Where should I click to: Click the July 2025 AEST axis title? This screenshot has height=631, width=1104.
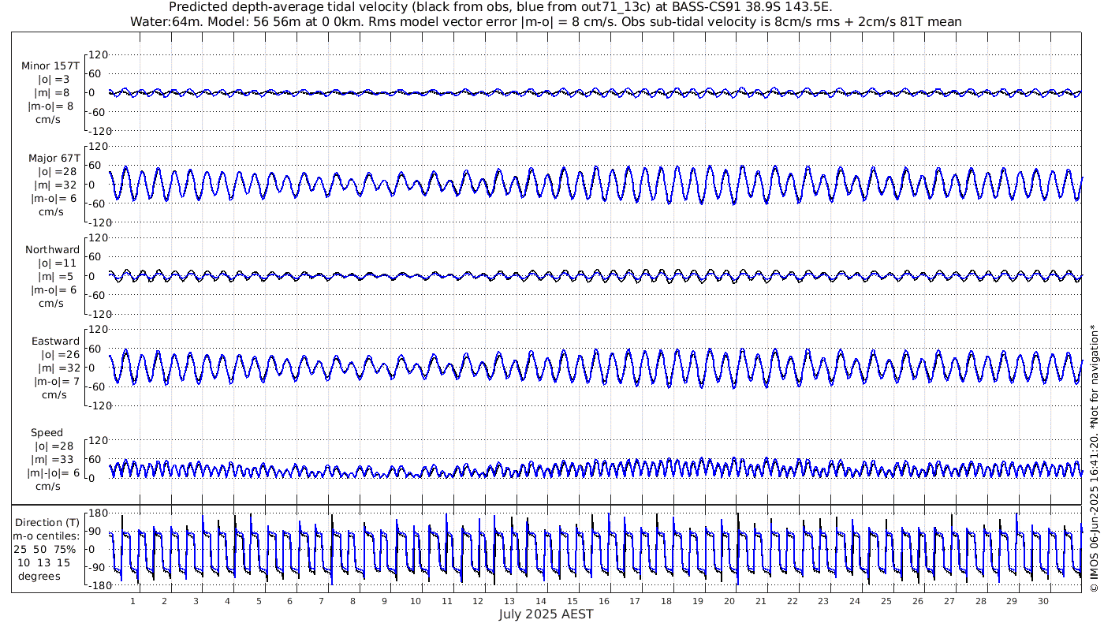(x=546, y=614)
